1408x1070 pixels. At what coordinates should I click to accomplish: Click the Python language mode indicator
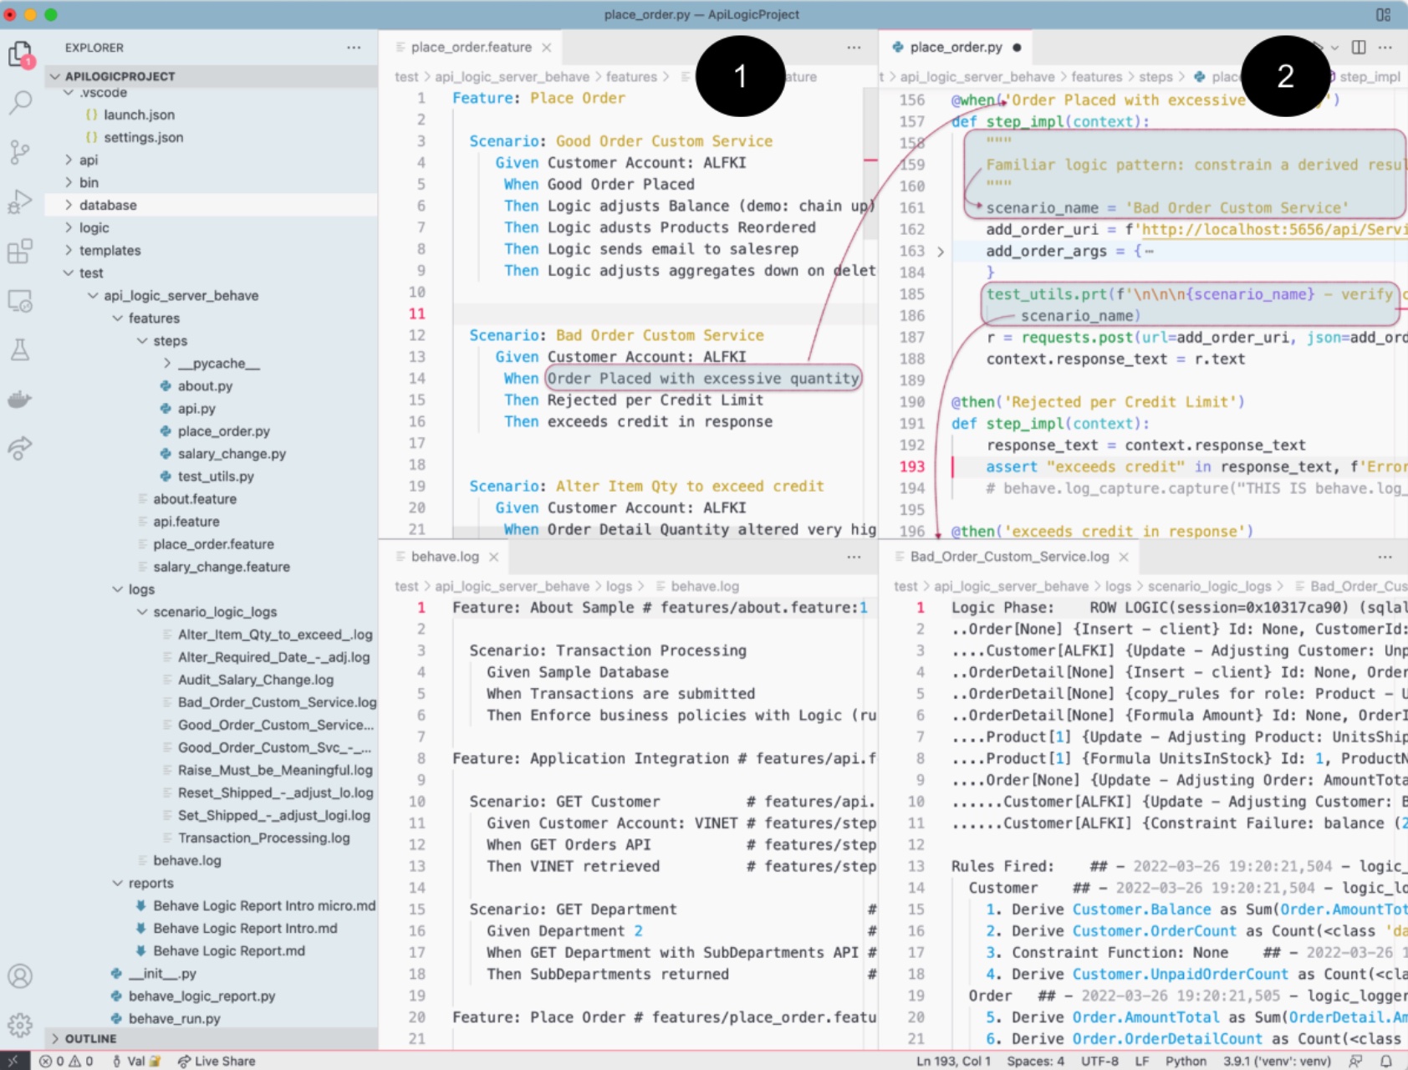click(x=1186, y=1061)
